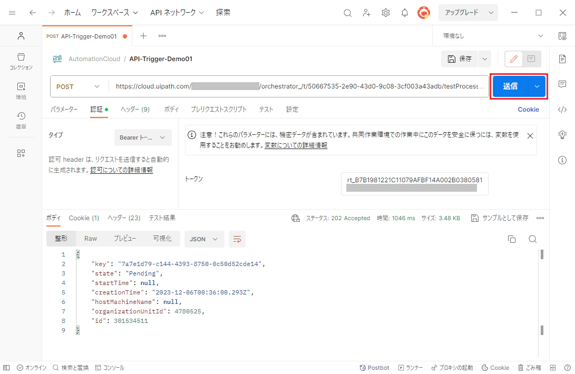Switch to ボディ request tab
Image resolution: width=575 pixels, height=374 pixels.
pos(171,109)
